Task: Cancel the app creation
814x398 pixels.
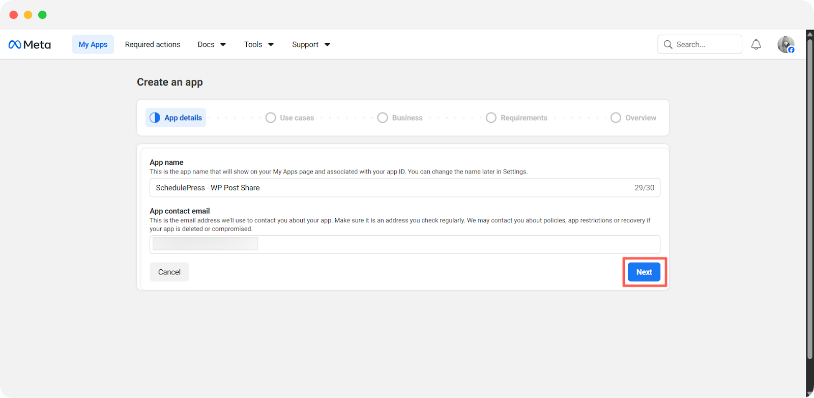Action: tap(169, 272)
